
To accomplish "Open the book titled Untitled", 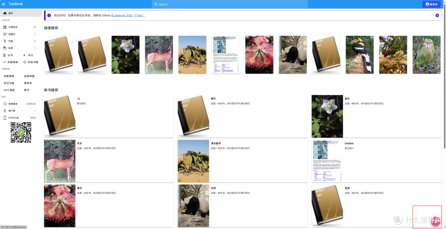I will click(x=376, y=161).
